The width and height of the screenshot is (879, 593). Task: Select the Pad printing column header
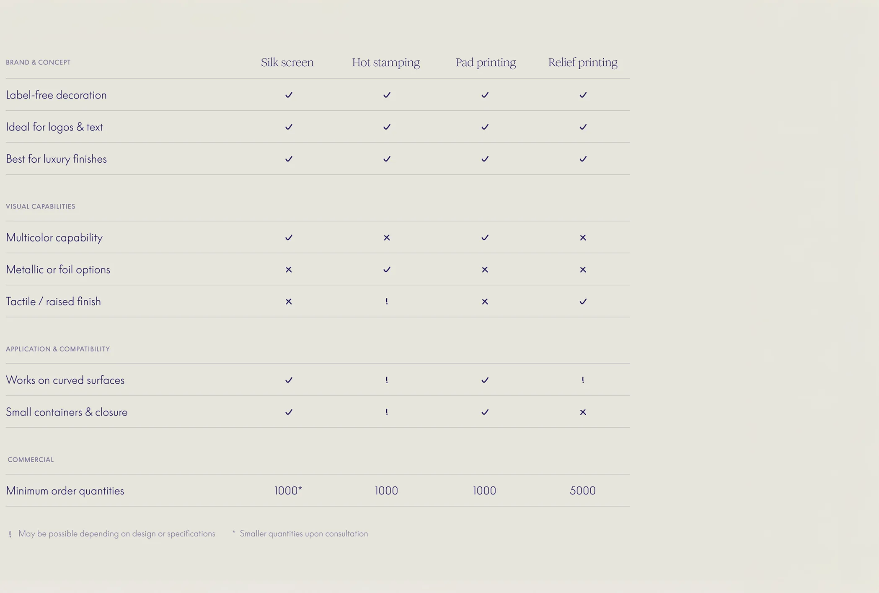tap(486, 62)
